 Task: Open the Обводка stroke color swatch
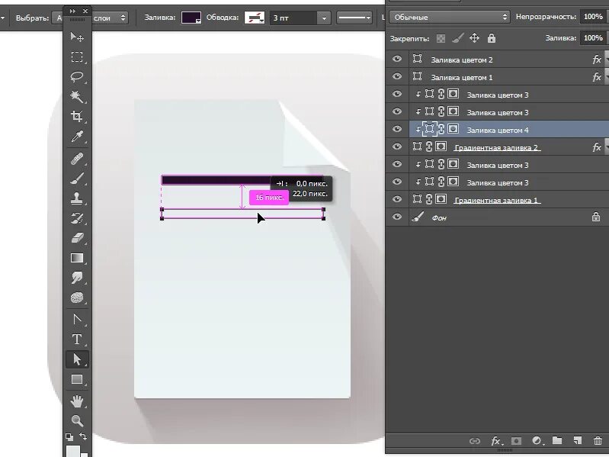(x=255, y=18)
